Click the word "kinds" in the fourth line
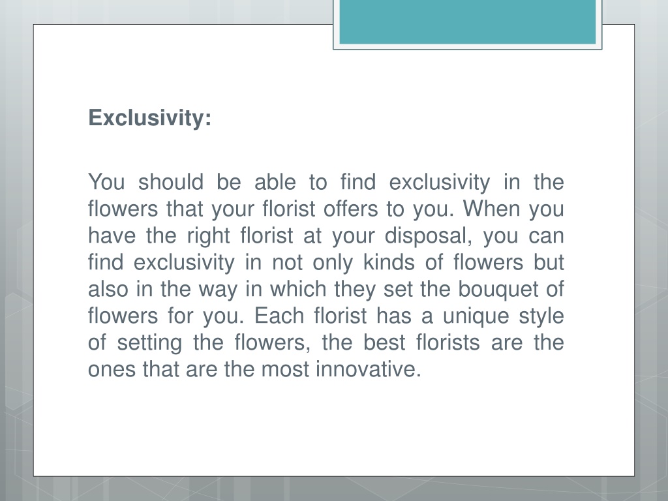Screen dimensions: 668x501 click(389, 262)
